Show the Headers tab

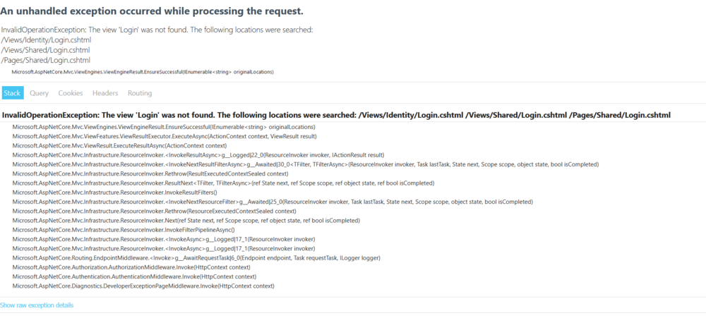click(105, 93)
